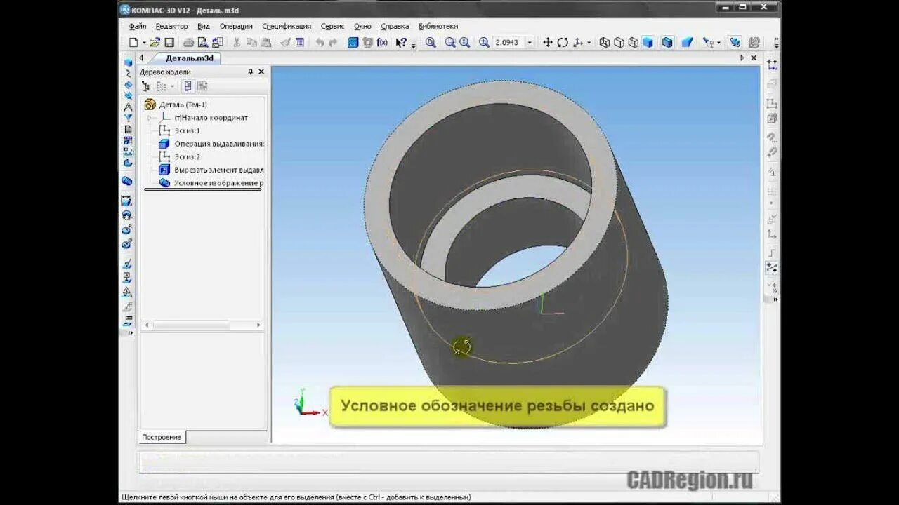Click the dimensions tool in the right panel
This screenshot has height=505, width=899.
[772, 65]
